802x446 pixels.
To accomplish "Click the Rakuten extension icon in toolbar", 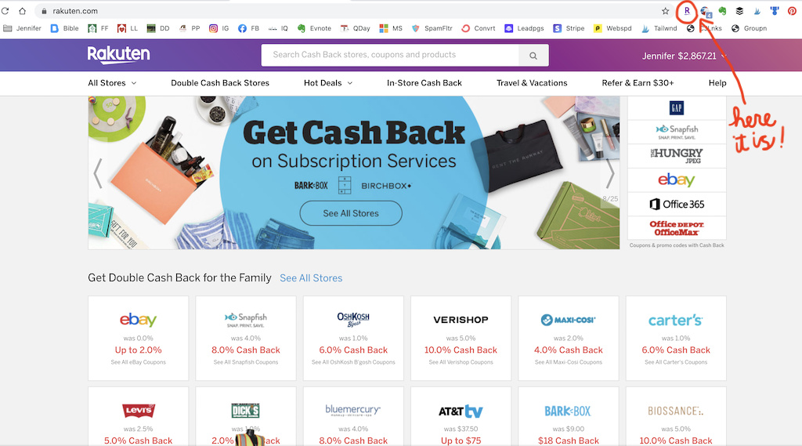I will (x=687, y=11).
